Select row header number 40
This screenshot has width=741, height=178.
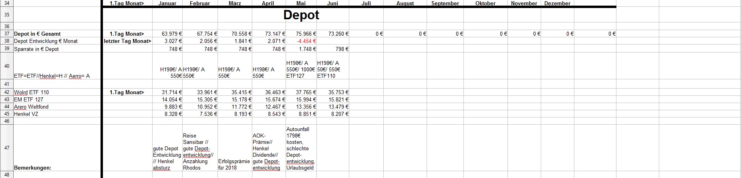[x=6, y=66]
